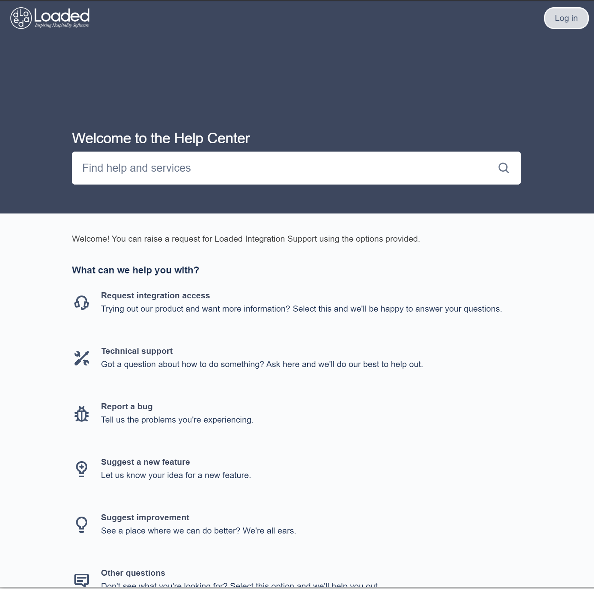The image size is (594, 589).
Task: Click the headset icon for integration access
Action: [82, 302]
